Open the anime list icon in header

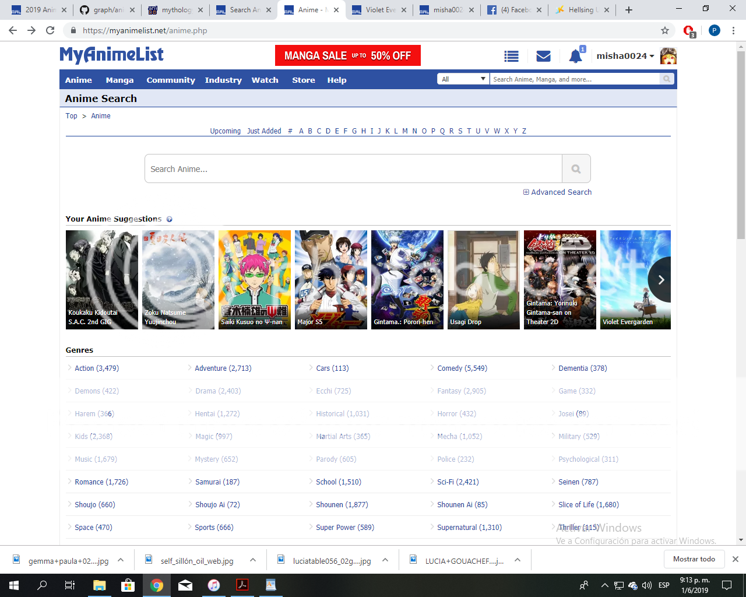511,56
